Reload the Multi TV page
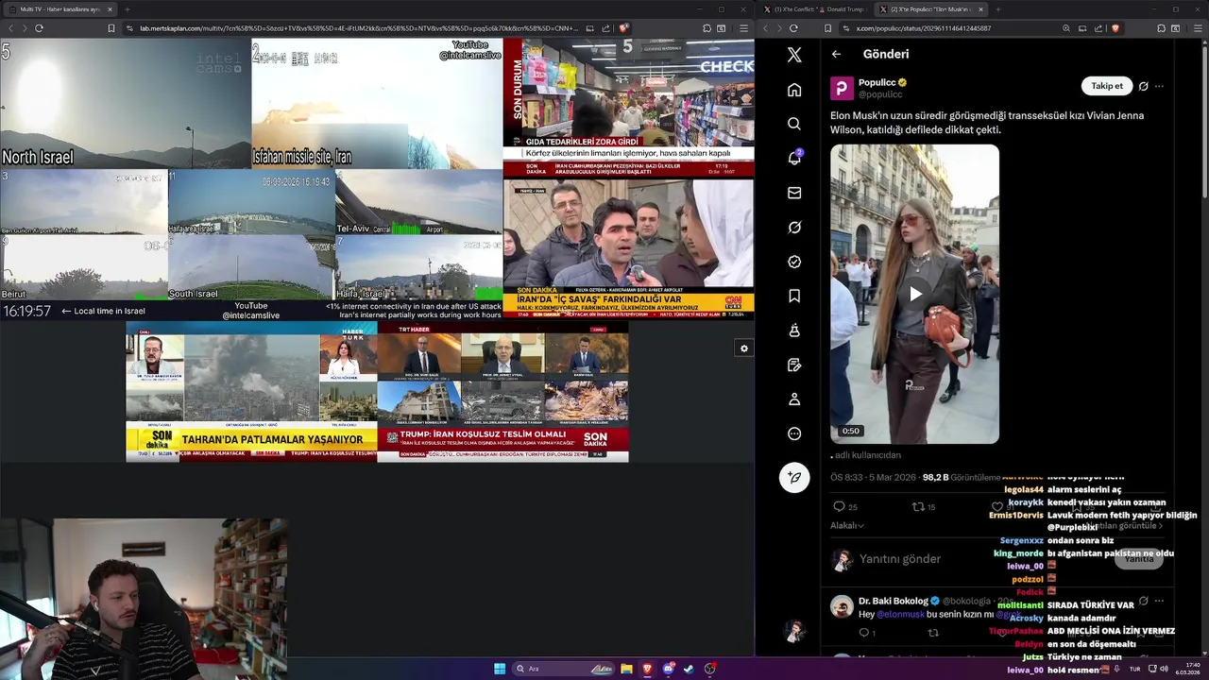This screenshot has width=1209, height=680. 39,28
